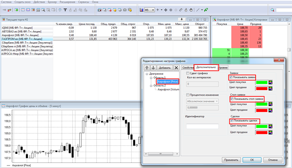The height and width of the screenshot is (168, 292).
Task: Select the crosshair plus tool
Action: point(158,10)
